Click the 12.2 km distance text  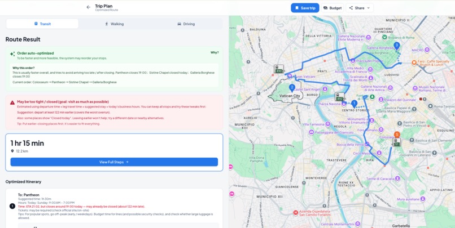click(x=22, y=151)
